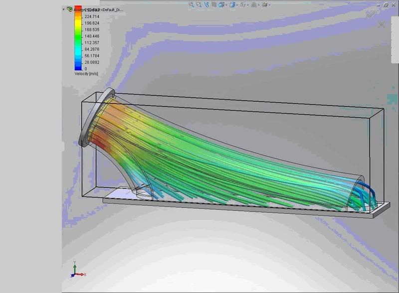Click the 140.446 legend value
This screenshot has height=293, width=399.
(x=92, y=36)
